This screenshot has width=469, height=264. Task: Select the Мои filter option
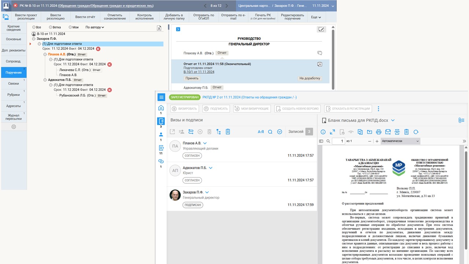click(73, 27)
